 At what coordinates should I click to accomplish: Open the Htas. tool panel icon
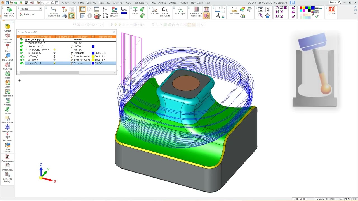click(x=8, y=48)
